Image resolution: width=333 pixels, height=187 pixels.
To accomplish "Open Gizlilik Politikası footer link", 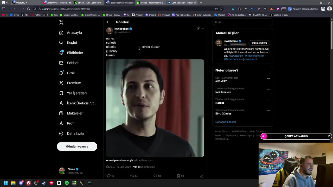I will 239,131.
